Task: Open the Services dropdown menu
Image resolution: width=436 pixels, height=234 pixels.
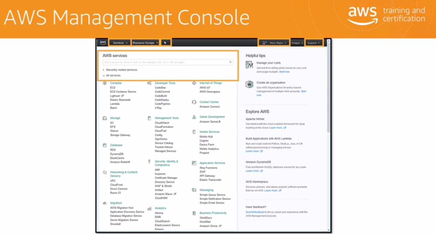Action: (x=120, y=43)
